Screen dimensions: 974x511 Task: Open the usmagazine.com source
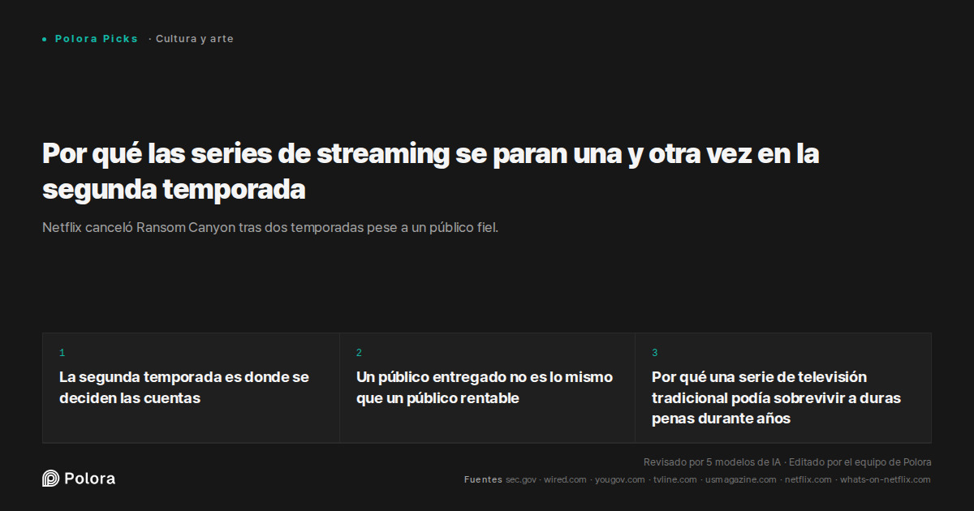click(741, 480)
